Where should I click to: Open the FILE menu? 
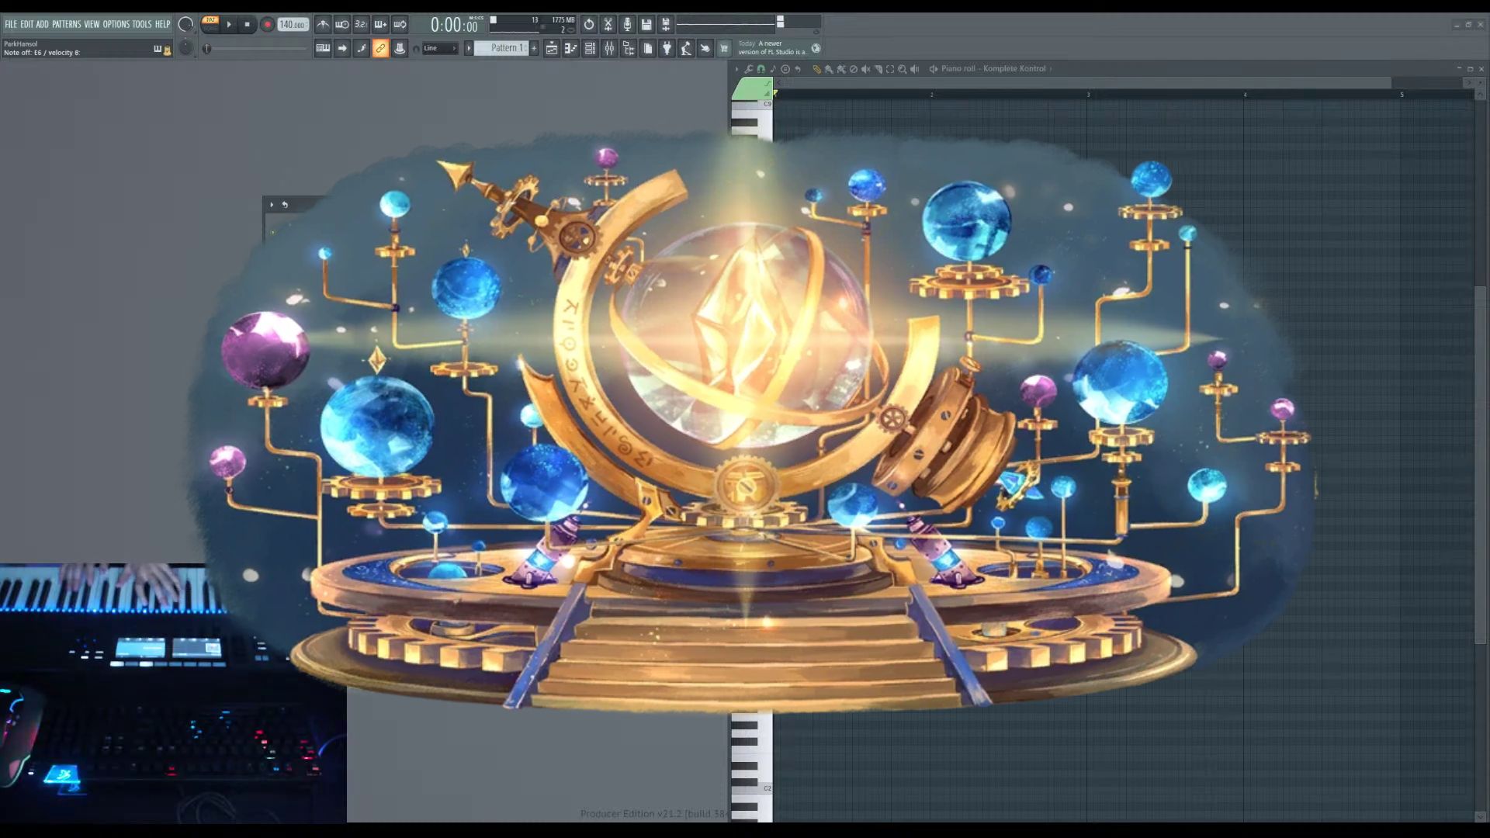point(11,24)
